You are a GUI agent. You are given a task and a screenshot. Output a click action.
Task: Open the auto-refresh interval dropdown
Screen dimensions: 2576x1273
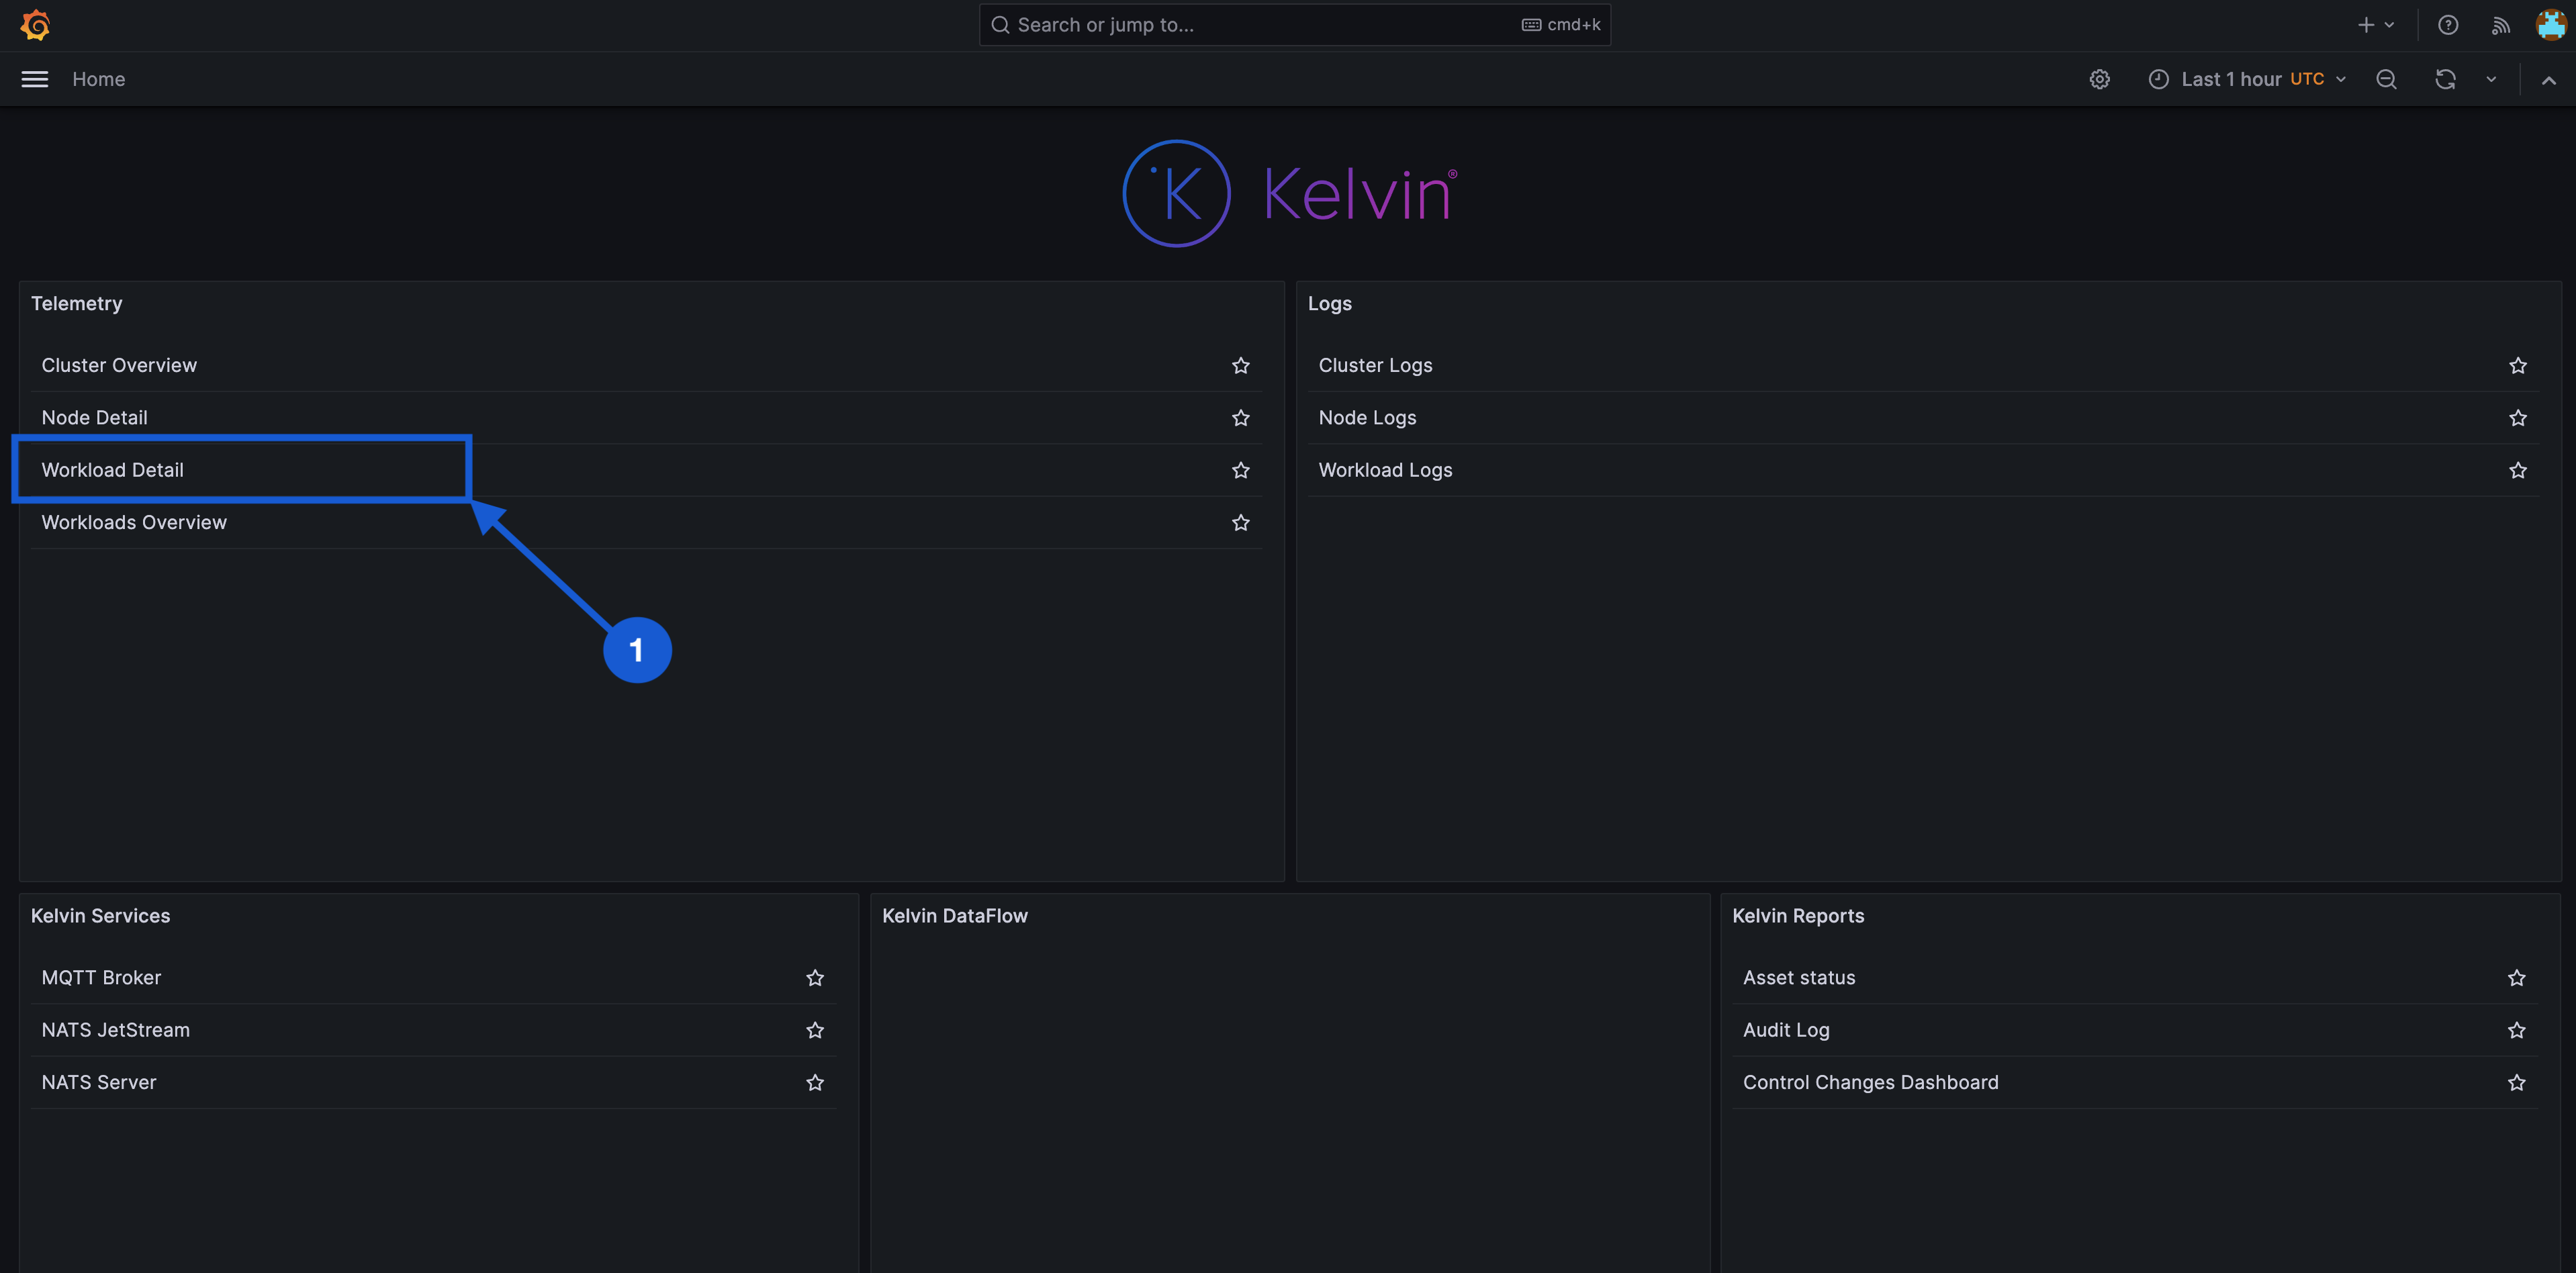point(2490,79)
